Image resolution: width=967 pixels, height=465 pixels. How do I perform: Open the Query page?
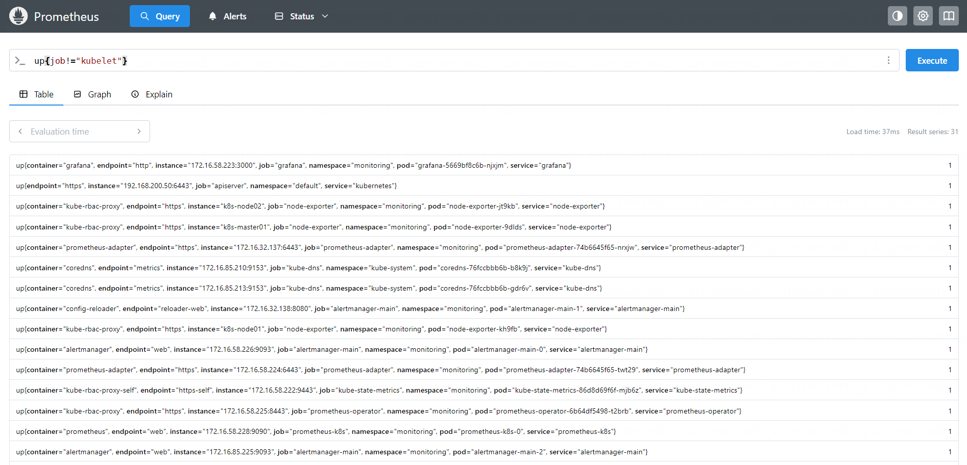click(x=160, y=16)
